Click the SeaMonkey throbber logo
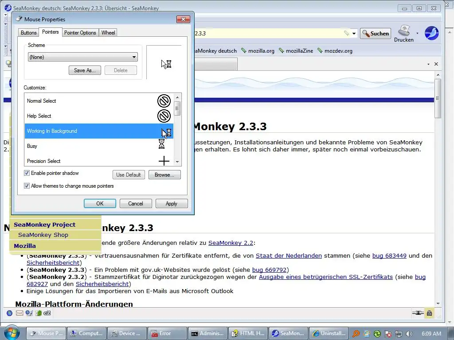The width and height of the screenshot is (454, 340). (432, 33)
